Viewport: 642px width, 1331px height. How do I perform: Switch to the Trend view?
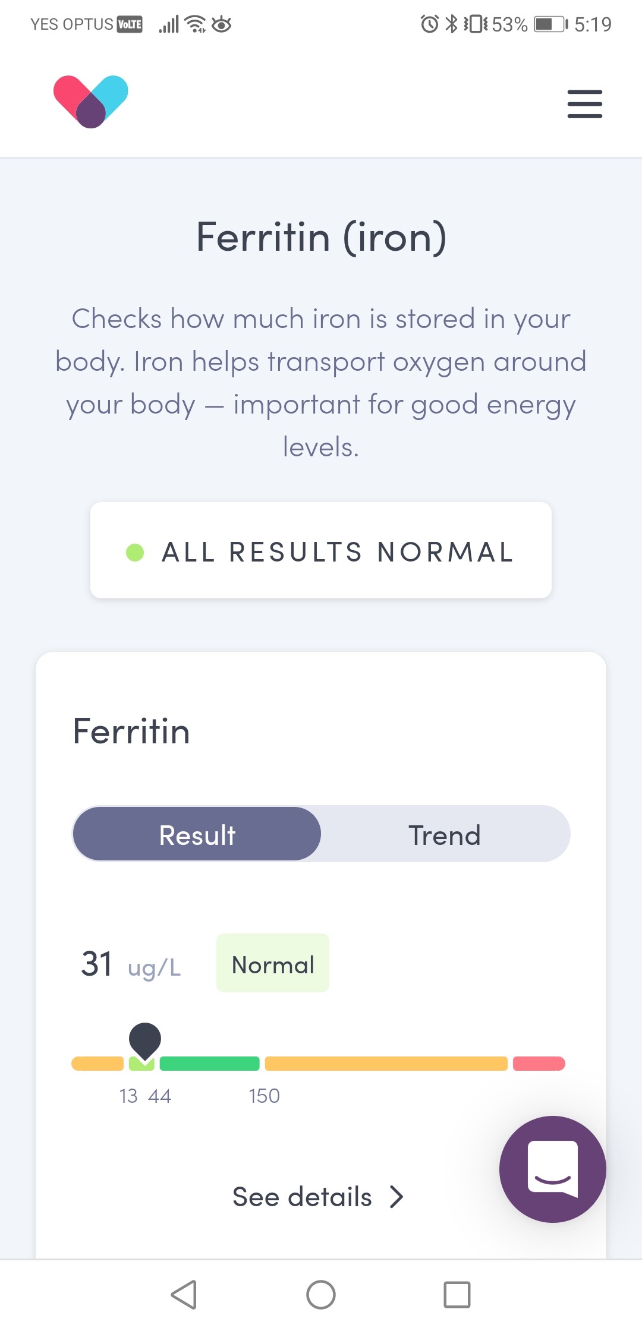(444, 835)
